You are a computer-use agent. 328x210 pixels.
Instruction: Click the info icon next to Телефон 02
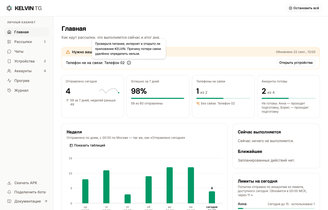click(129, 63)
